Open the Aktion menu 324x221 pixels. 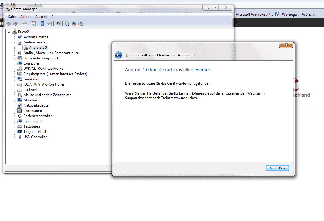25,17
